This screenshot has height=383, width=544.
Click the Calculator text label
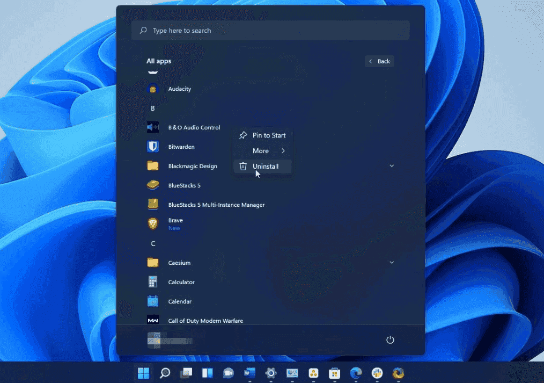181,283
